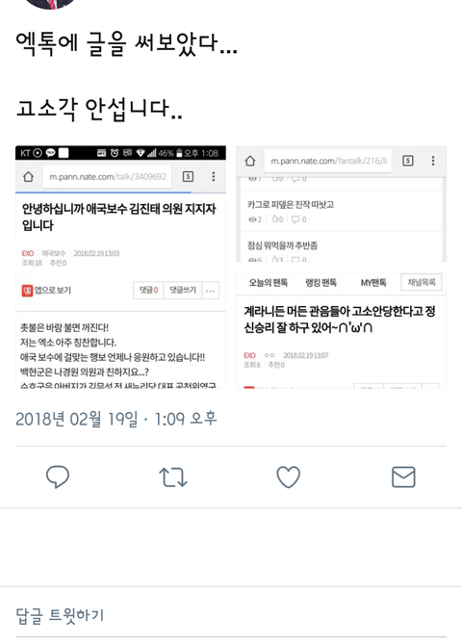Click the 채널목록 button
This screenshot has height=644, width=462.
coord(422,282)
